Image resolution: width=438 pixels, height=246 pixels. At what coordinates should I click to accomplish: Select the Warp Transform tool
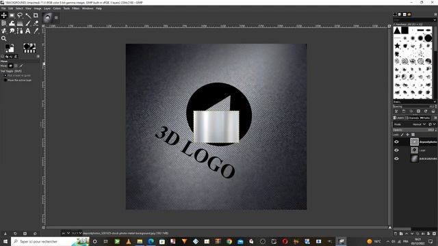pos(12,23)
